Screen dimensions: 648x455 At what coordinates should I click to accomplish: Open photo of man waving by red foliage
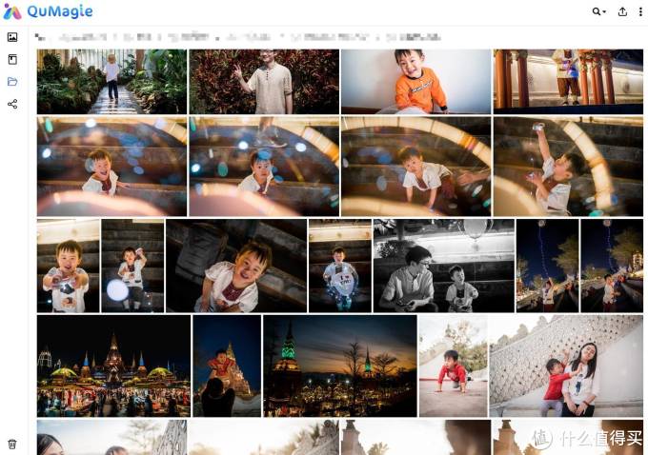point(264,82)
